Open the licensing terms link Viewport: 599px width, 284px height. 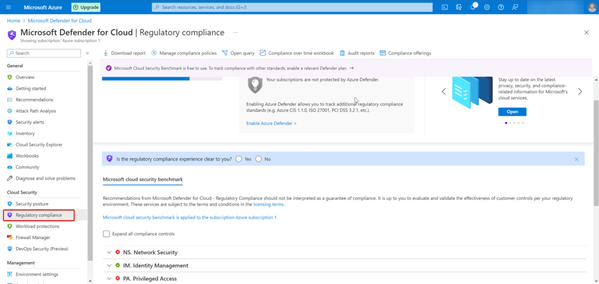tap(268, 204)
